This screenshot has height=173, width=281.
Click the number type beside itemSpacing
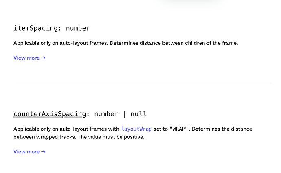click(x=78, y=28)
